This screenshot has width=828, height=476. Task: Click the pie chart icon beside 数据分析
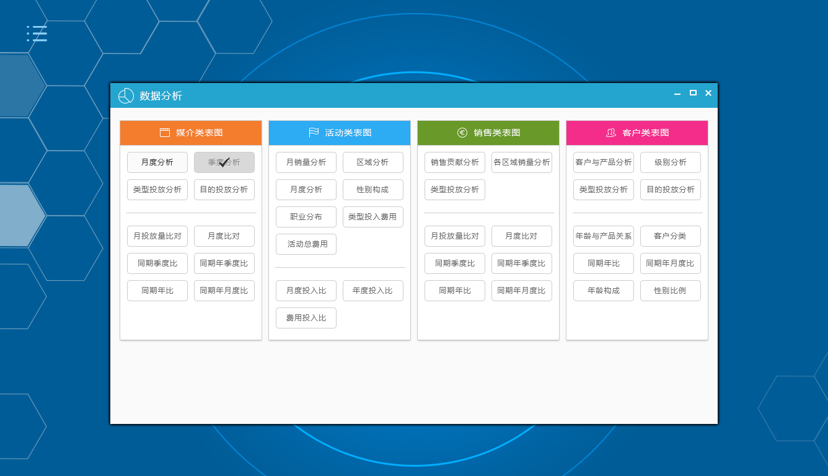[126, 95]
